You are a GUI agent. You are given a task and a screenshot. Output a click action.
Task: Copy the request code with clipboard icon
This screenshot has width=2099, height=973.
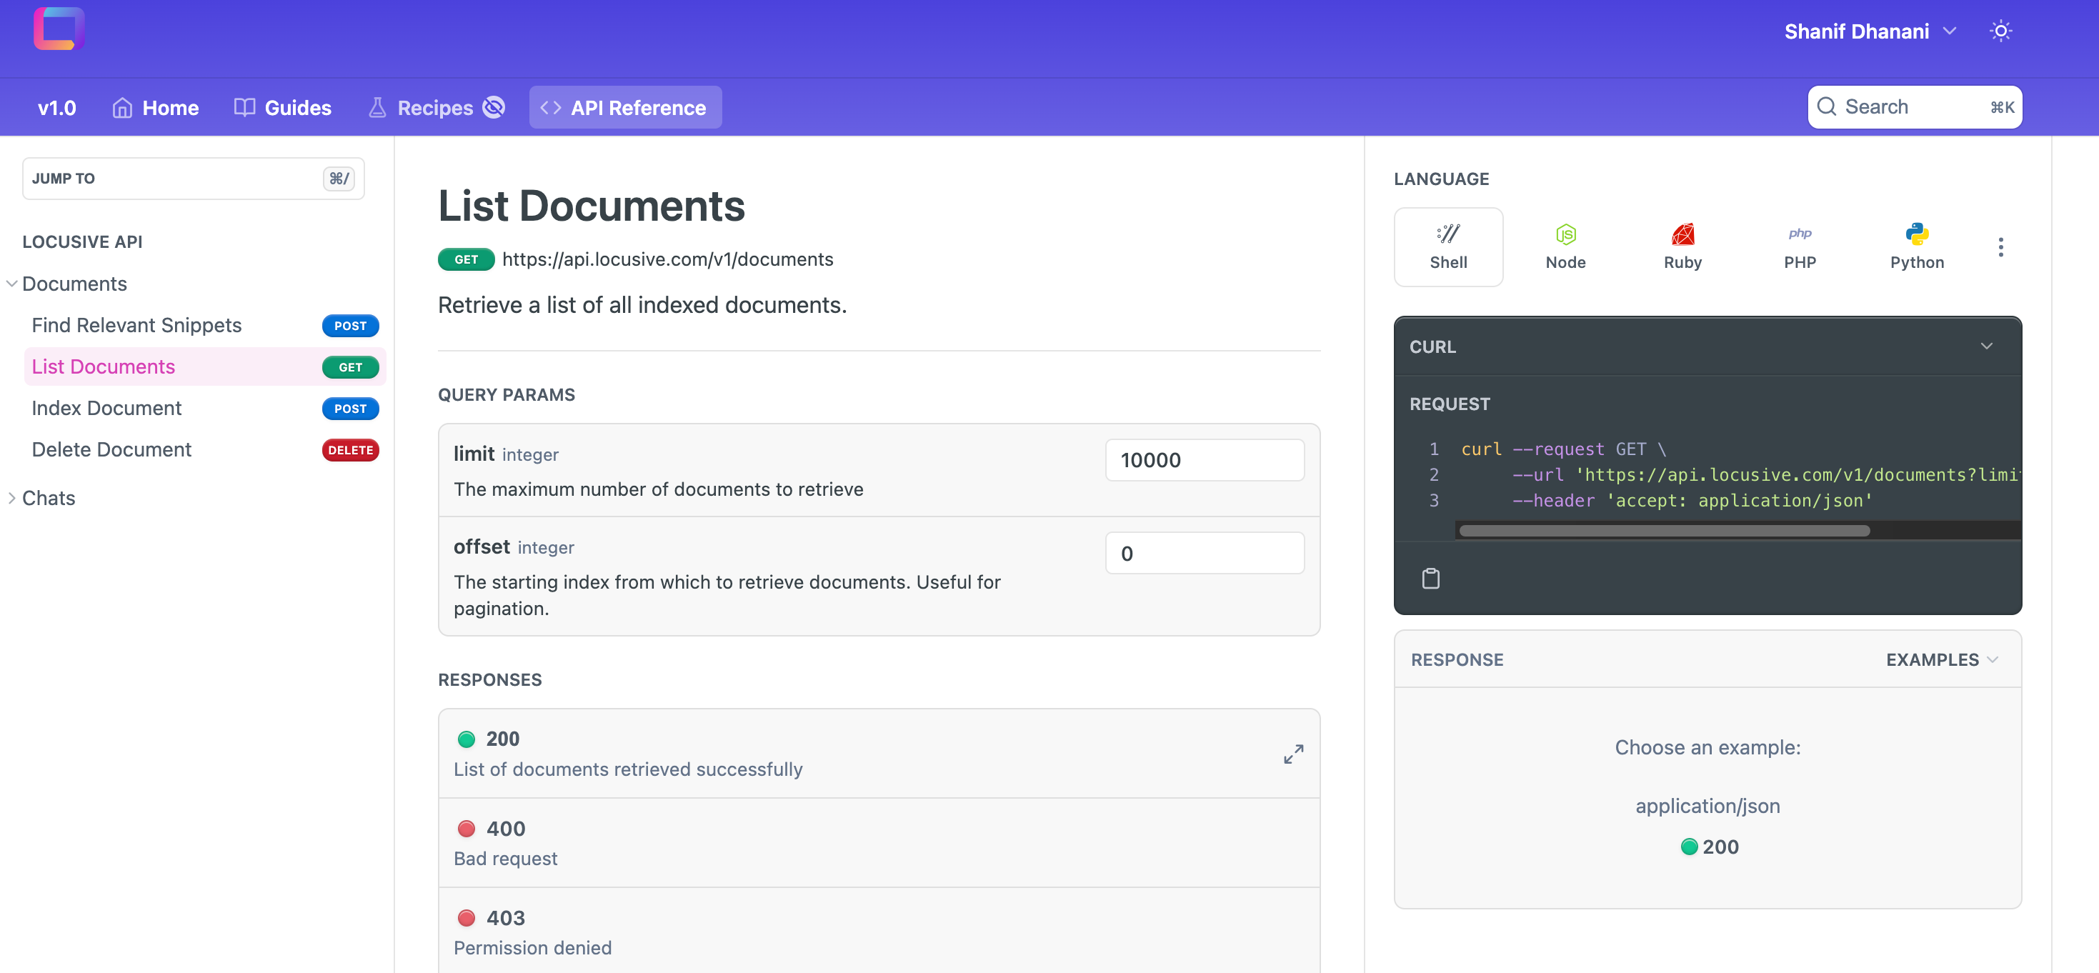tap(1431, 579)
